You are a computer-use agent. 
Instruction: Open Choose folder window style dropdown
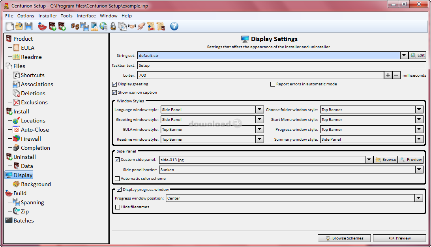pos(419,109)
